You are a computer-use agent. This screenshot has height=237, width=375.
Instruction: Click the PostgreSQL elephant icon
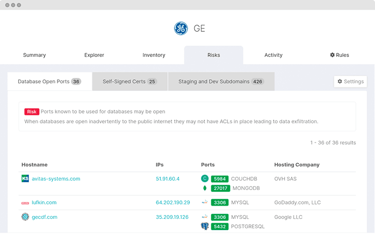(205, 226)
